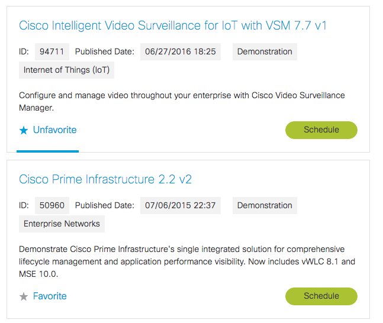
Task: Favorite the Cisco Prime Infrastructure demo
Action: coord(50,296)
